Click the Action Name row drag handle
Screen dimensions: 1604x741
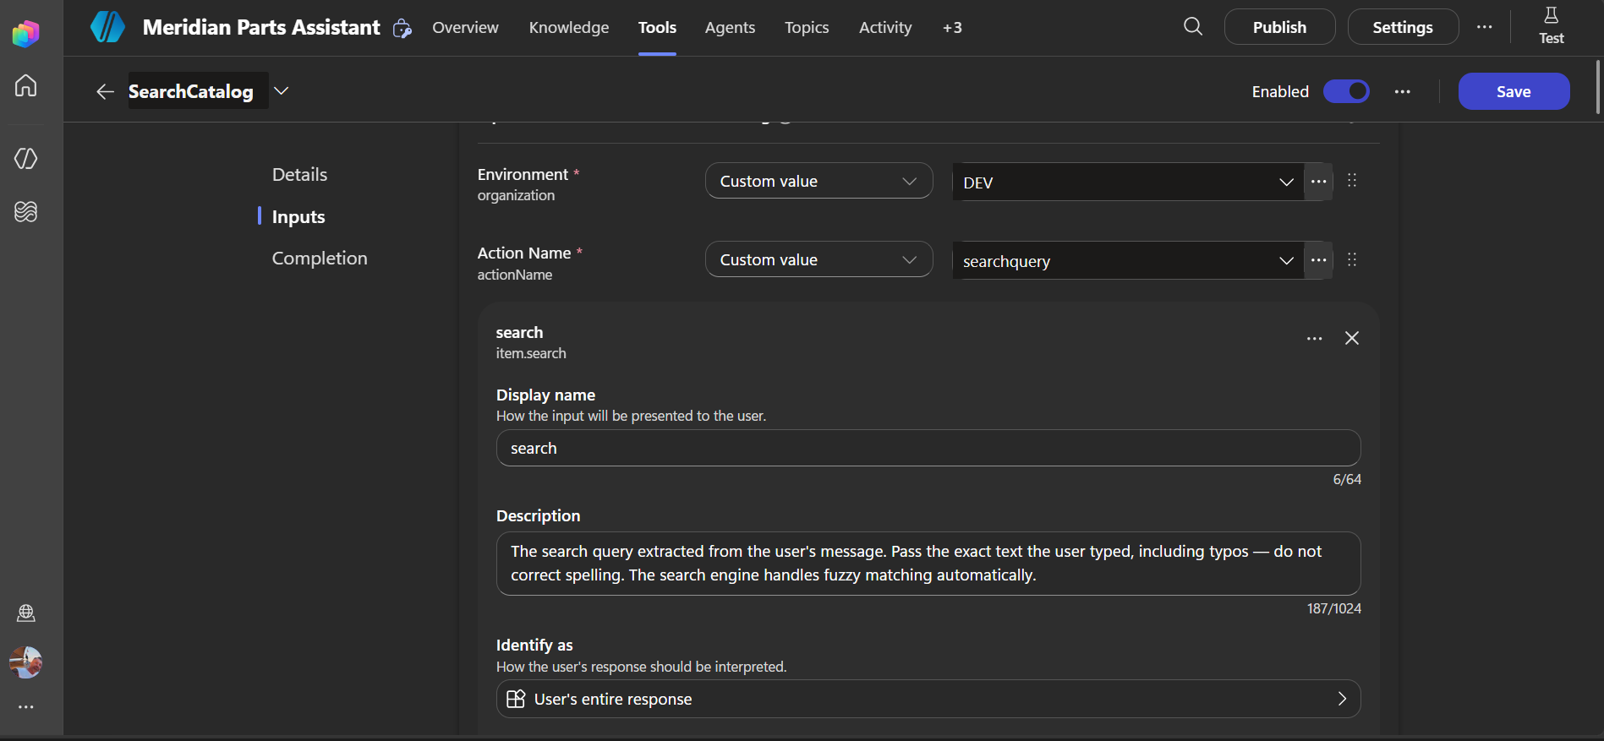point(1352,259)
